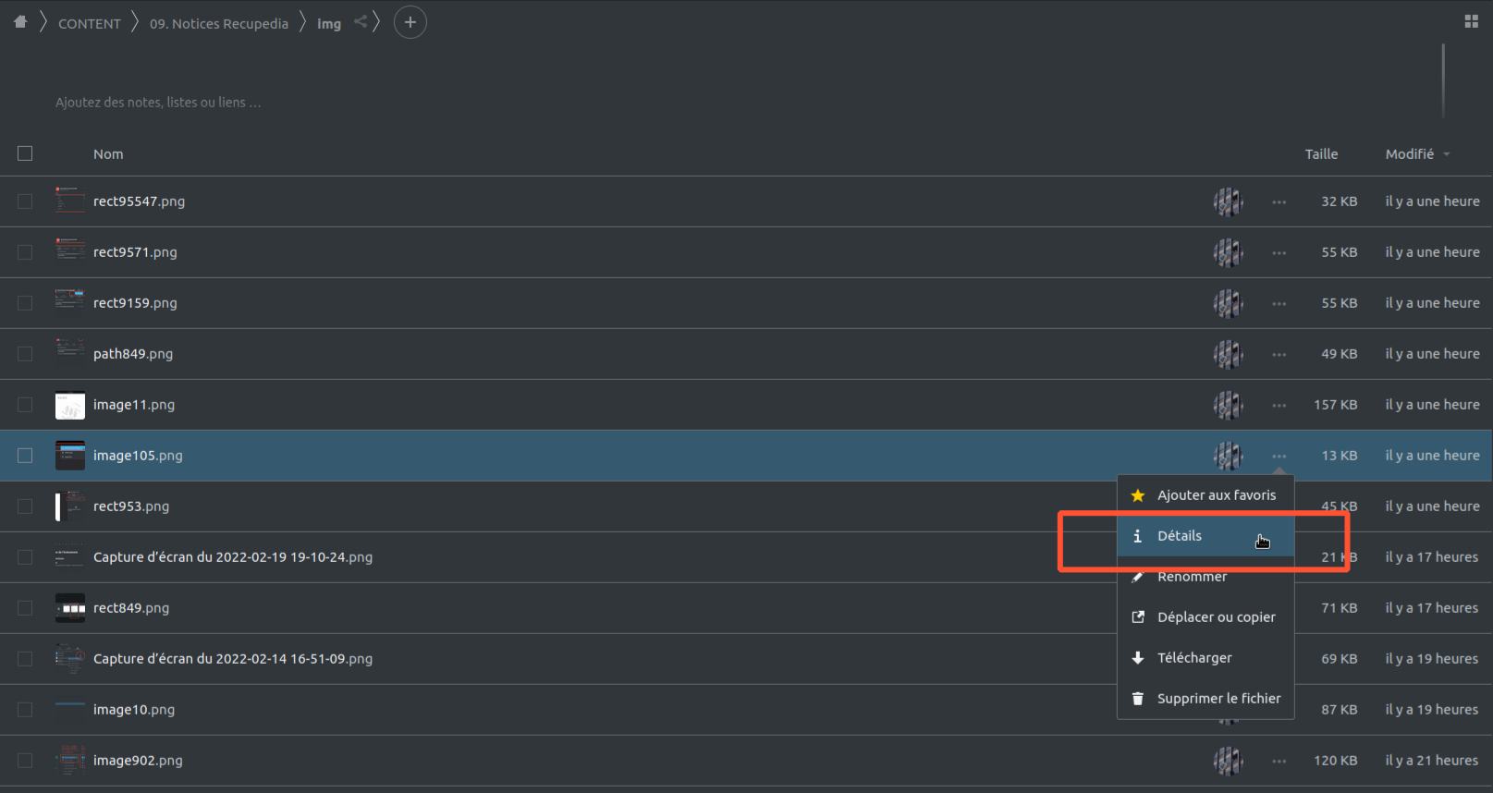The width and height of the screenshot is (1493, 793).
Task: Open the CONTENT breadcrumb link
Action: (90, 24)
